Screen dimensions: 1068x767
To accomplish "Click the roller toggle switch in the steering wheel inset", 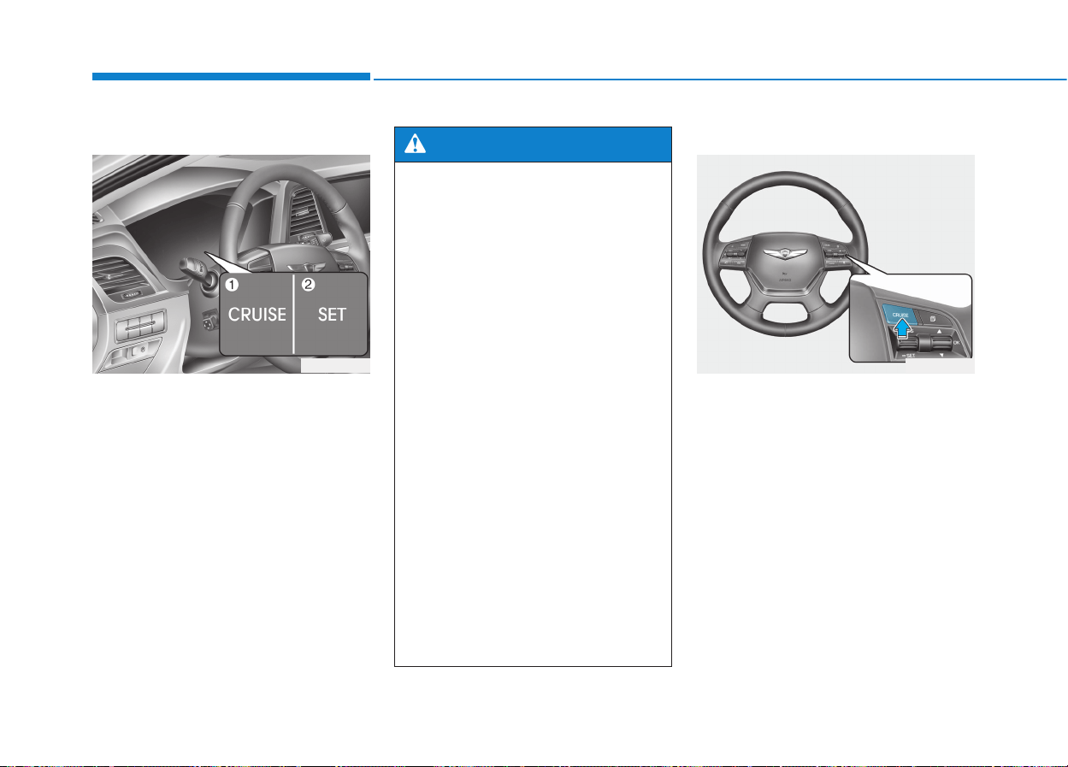I will 924,343.
